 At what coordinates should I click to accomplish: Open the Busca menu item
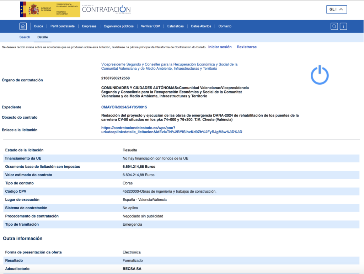39,26
